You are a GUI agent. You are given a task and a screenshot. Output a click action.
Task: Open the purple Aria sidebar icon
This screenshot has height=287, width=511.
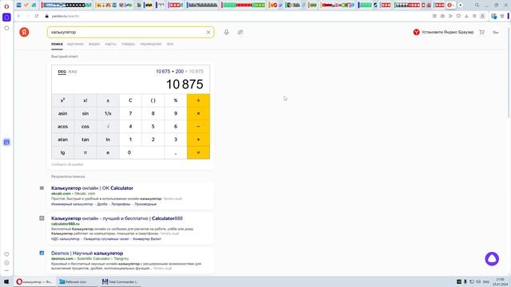coord(6,18)
